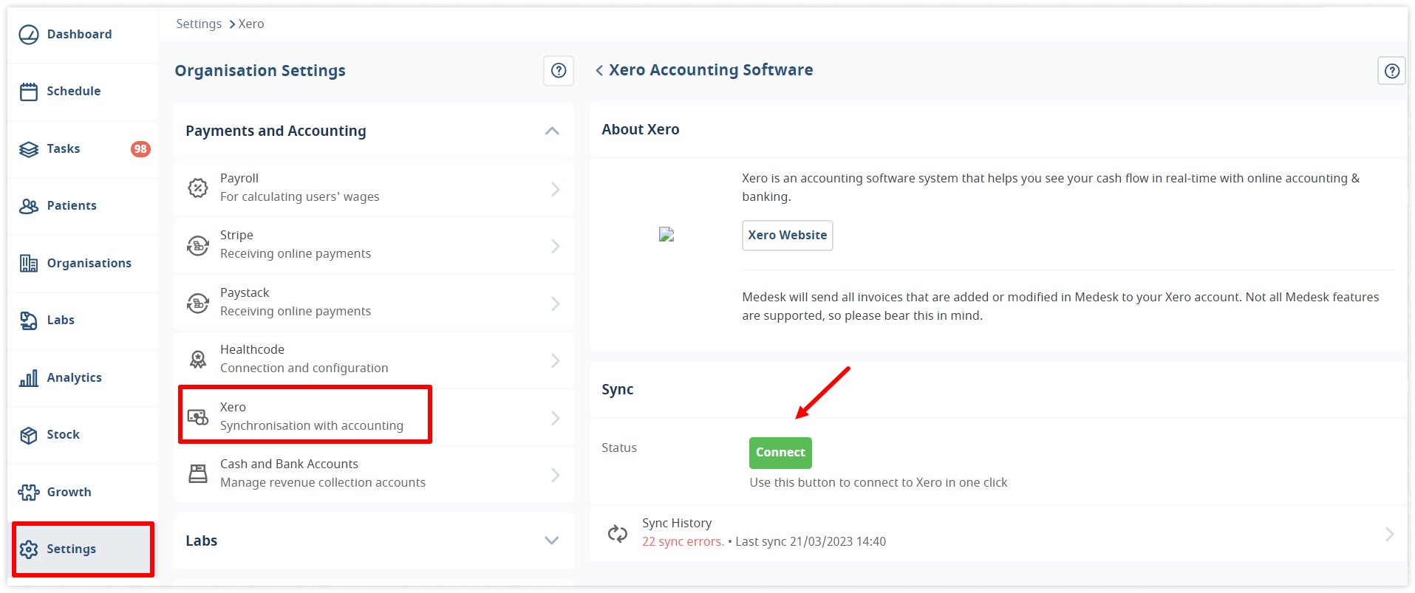Click the Growth label in sidebar

69,493
